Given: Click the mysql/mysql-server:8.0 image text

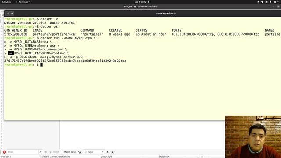Looking at the screenshot, I should tap(61, 57).
